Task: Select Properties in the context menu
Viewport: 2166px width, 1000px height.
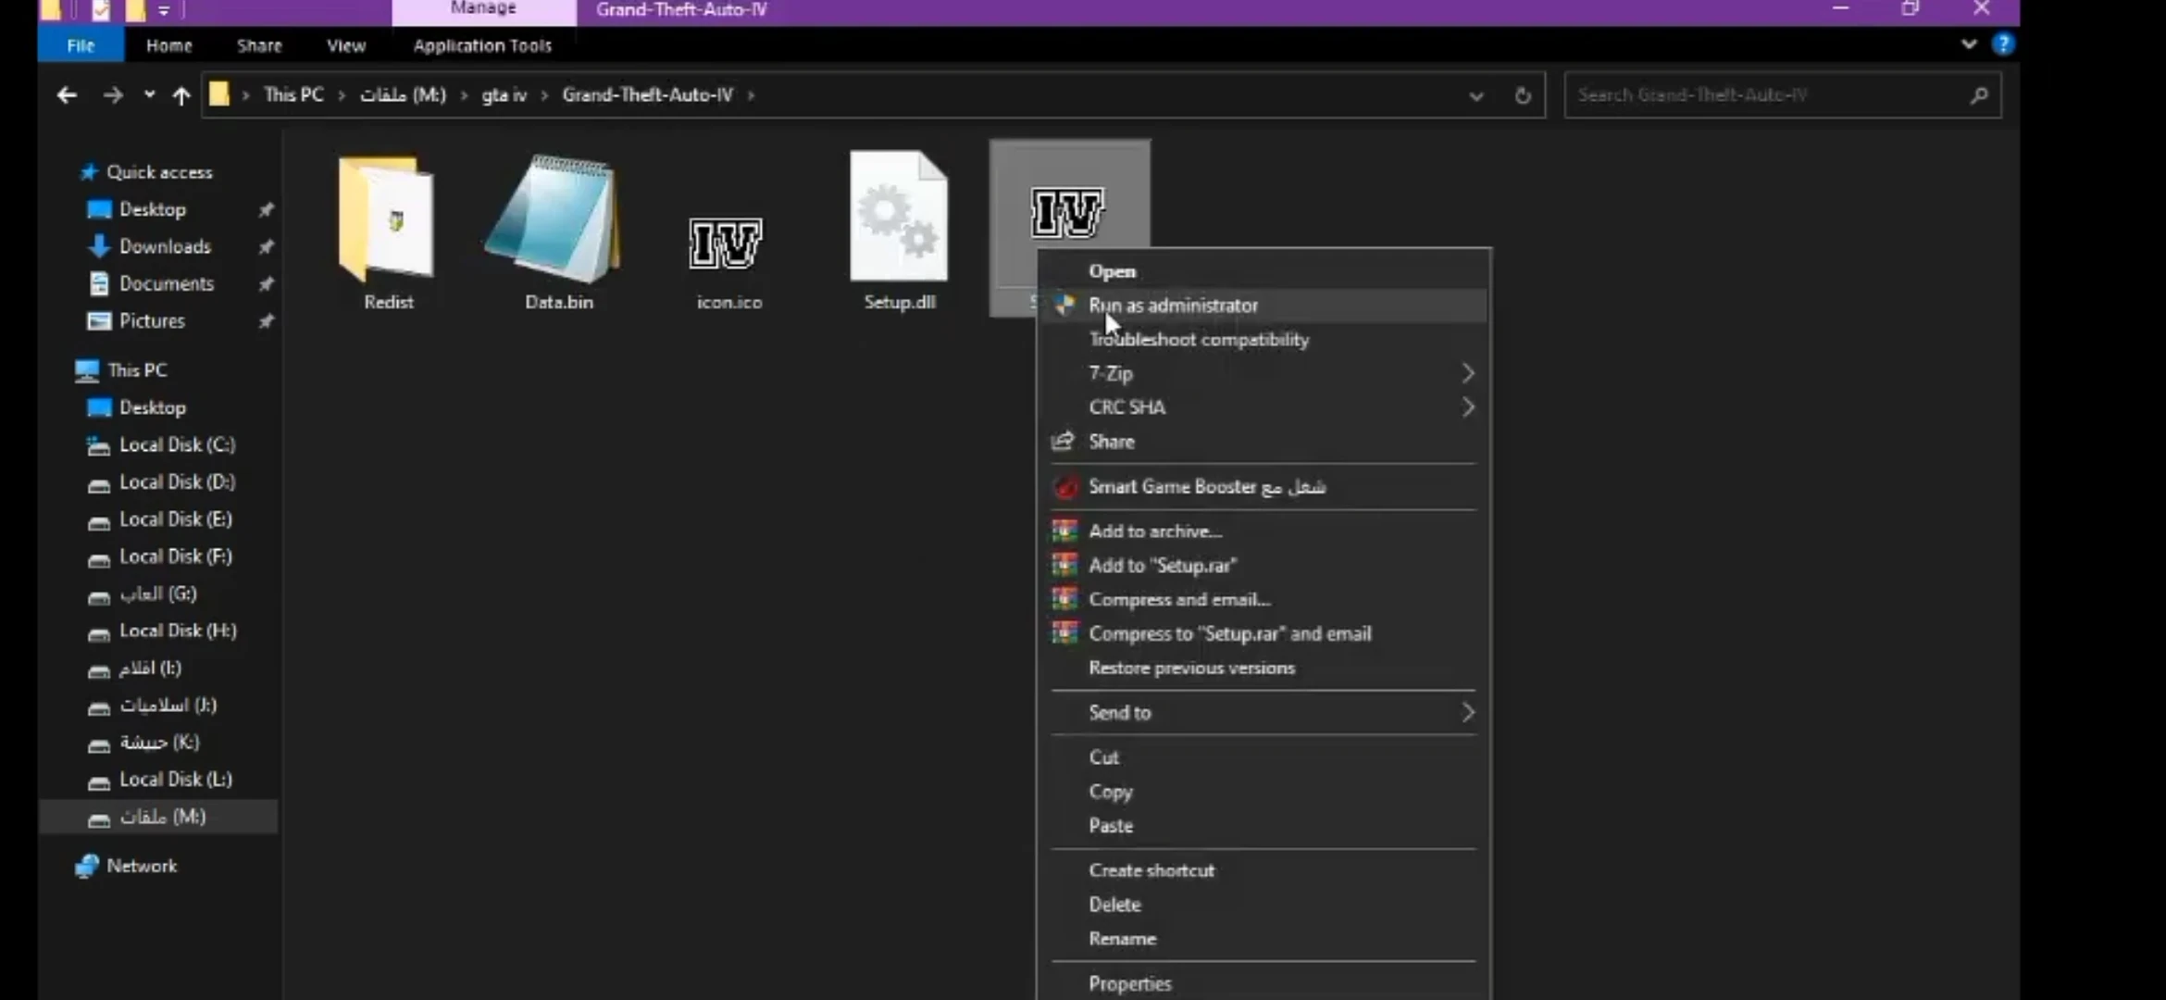Action: [1130, 983]
